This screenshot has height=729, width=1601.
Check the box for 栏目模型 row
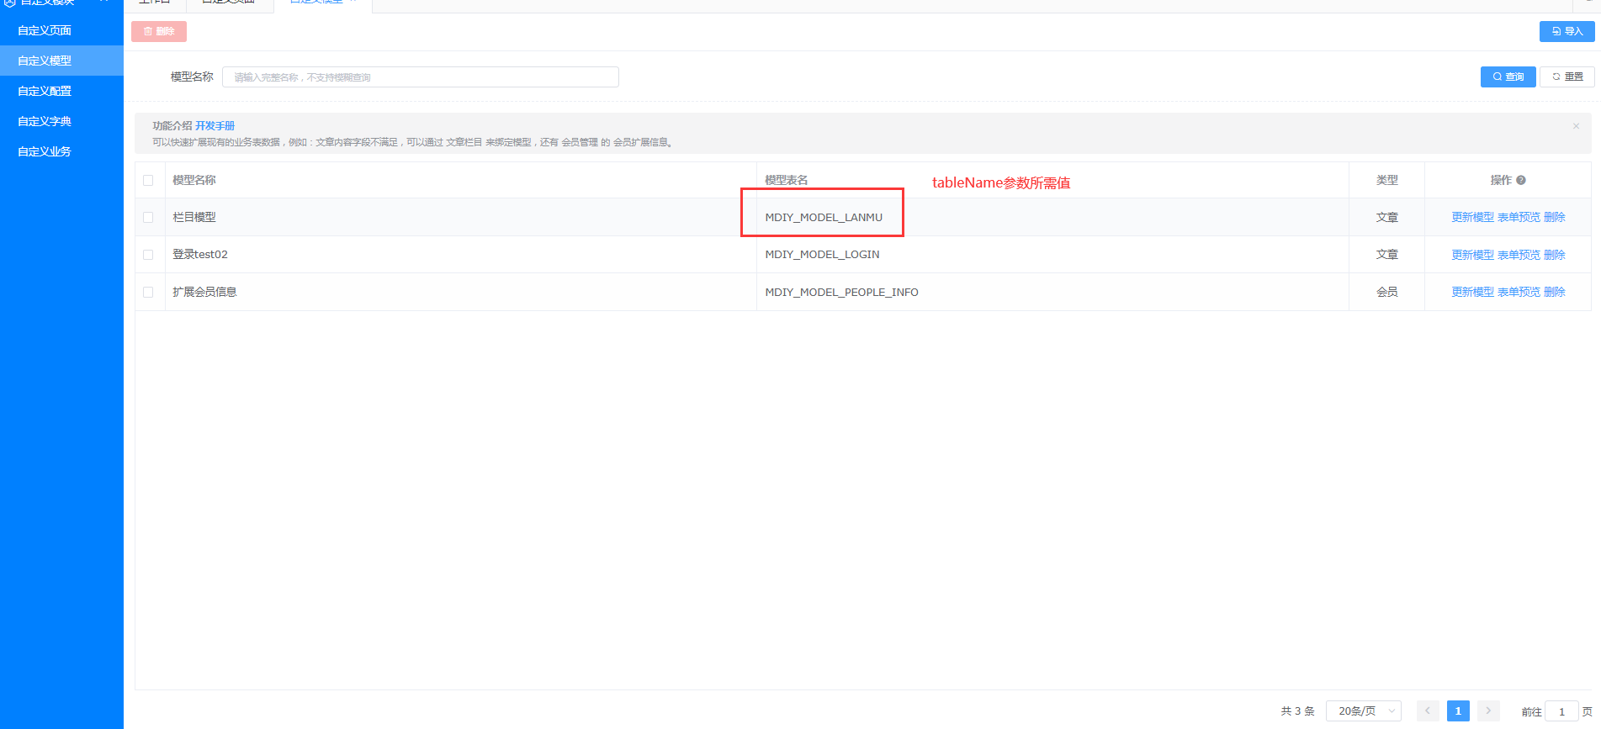[148, 217]
